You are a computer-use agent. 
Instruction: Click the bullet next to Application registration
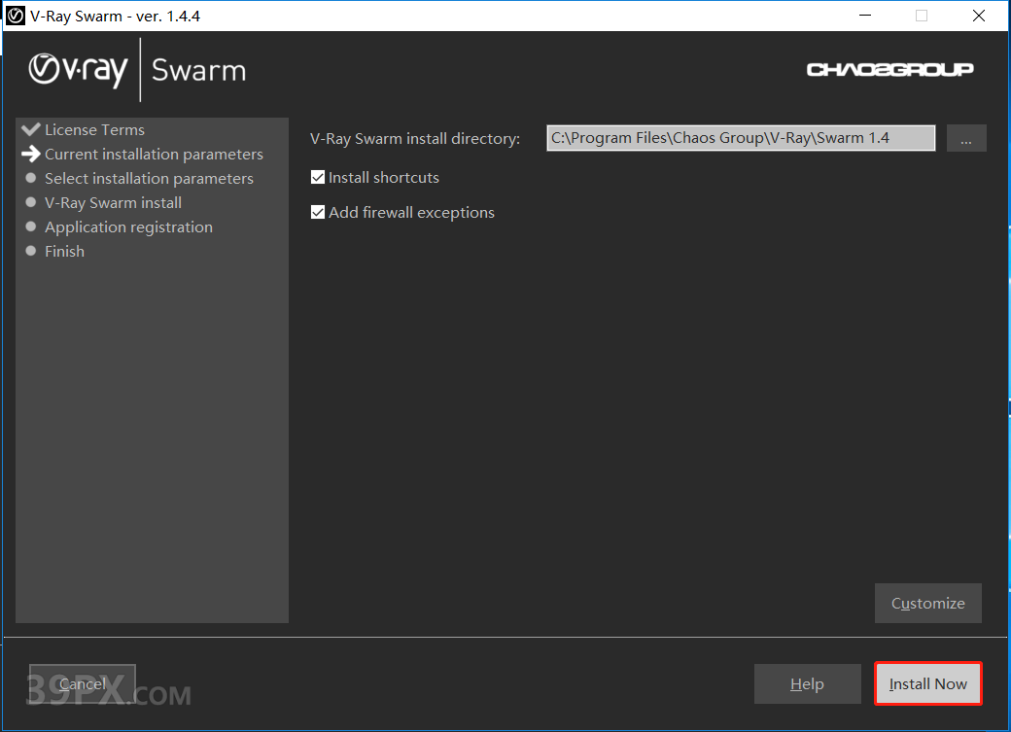[x=30, y=227]
